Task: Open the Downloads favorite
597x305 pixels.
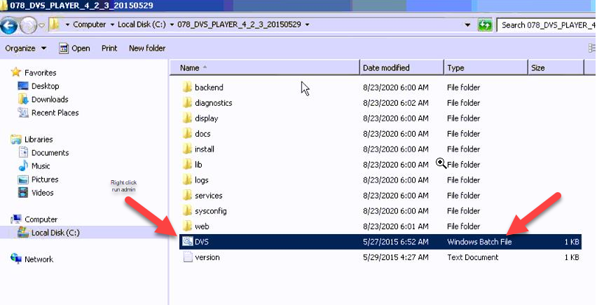Action: click(49, 100)
